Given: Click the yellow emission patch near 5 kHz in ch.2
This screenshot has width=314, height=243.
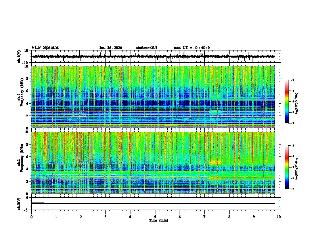Looking at the screenshot, I should [x=215, y=162].
